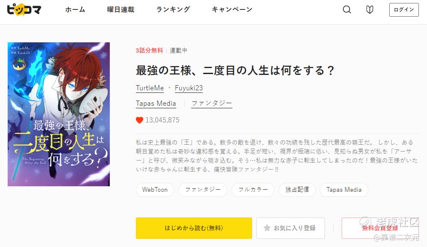Start reading with はじめから読む(無料)
The image size is (427, 247).
[x=194, y=228]
